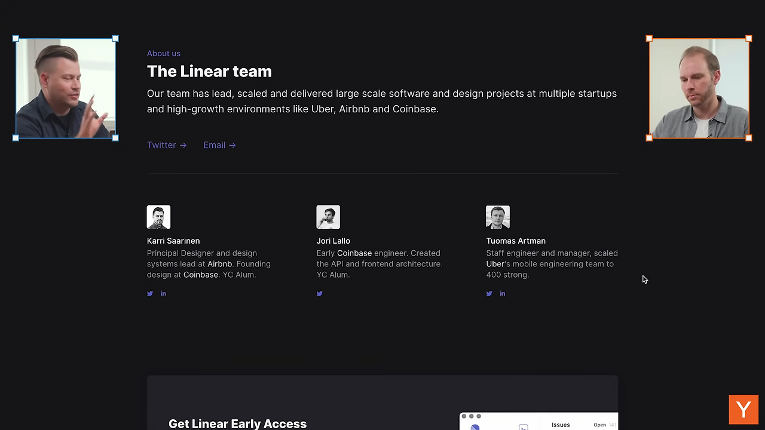Select Jori Lallo's profile photo
The width and height of the screenshot is (765, 430).
click(x=328, y=217)
